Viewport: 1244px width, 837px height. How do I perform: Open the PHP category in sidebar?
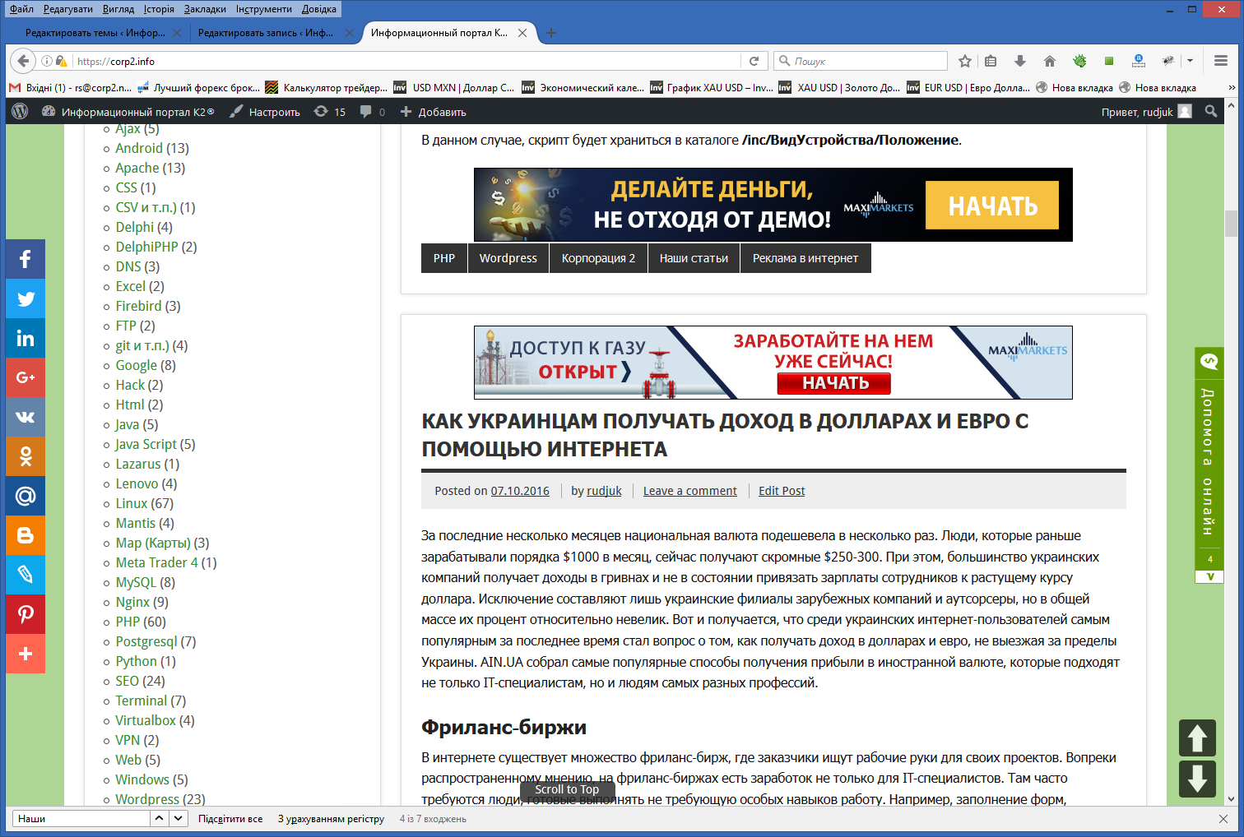(128, 622)
